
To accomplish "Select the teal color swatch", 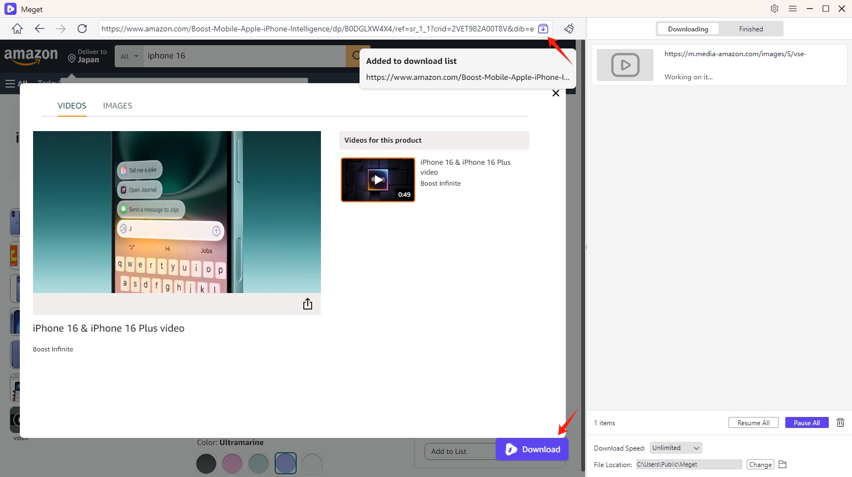I will pyautogui.click(x=259, y=464).
